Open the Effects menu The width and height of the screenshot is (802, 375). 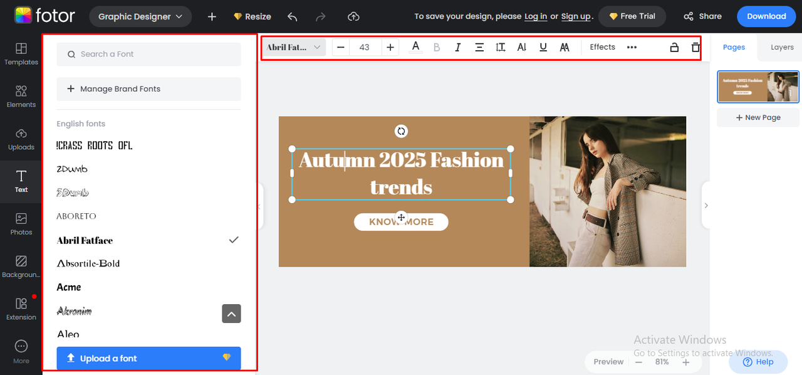(x=602, y=47)
